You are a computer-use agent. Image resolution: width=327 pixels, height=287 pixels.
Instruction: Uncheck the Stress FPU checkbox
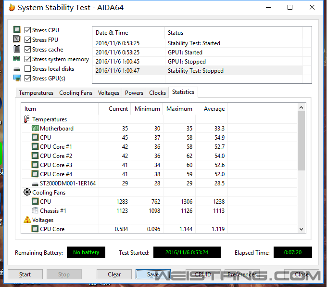pos(27,39)
